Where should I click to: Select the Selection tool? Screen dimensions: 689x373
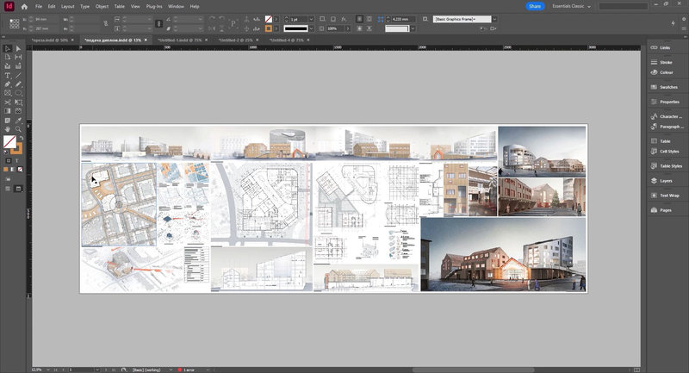8,48
